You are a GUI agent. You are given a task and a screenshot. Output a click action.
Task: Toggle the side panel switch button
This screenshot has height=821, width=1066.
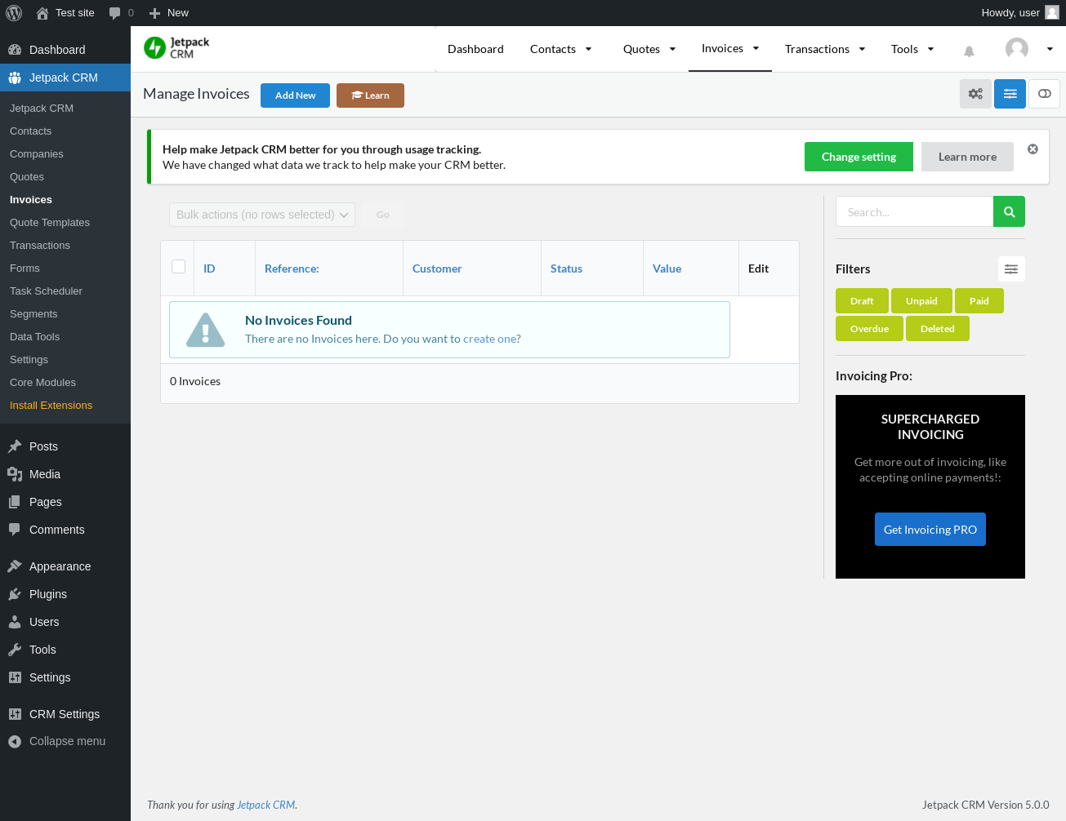click(1044, 94)
